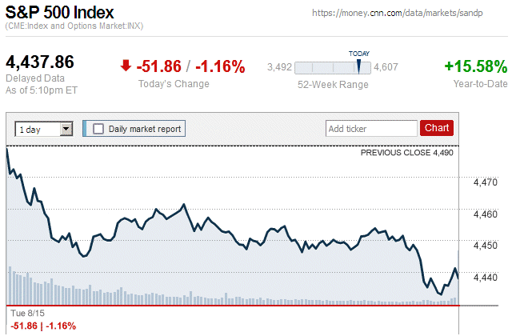Click the +15.58% Year-to-Date figure

[476, 66]
